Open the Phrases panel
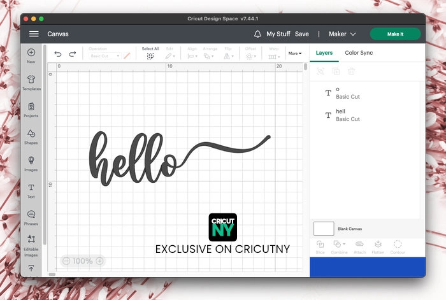The image size is (446, 300). click(x=31, y=218)
